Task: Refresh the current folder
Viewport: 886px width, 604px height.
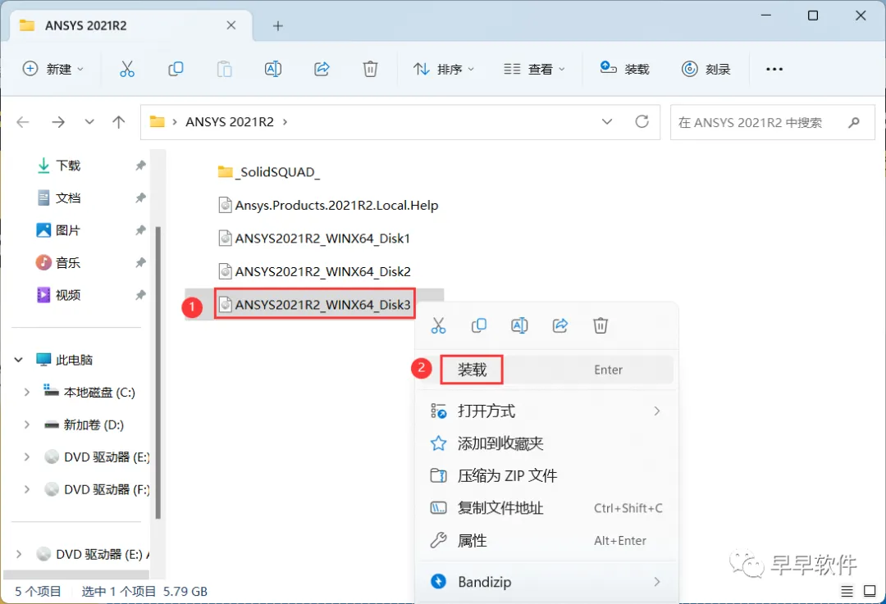Action: pyautogui.click(x=642, y=122)
